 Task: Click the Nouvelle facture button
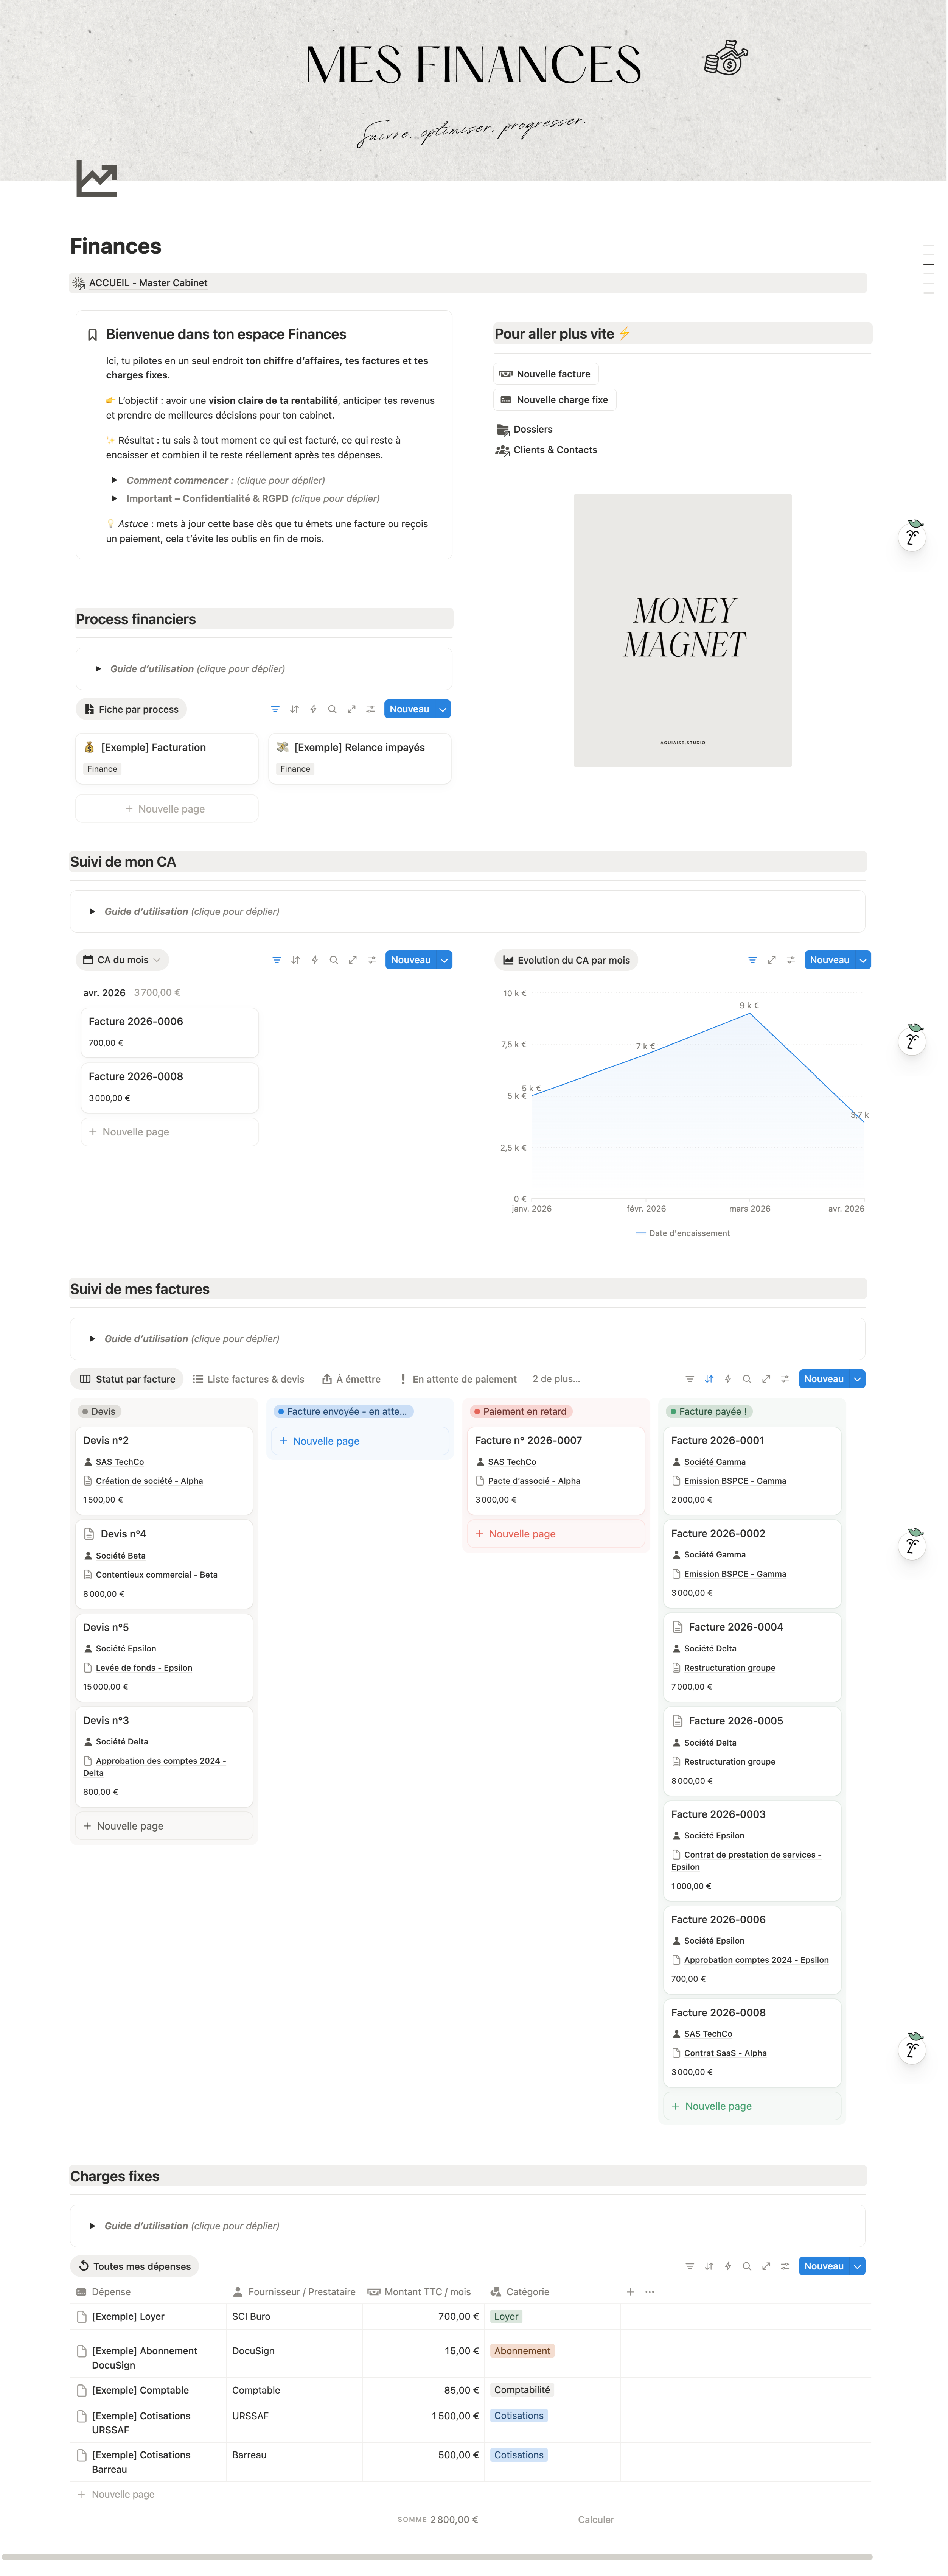(x=545, y=374)
